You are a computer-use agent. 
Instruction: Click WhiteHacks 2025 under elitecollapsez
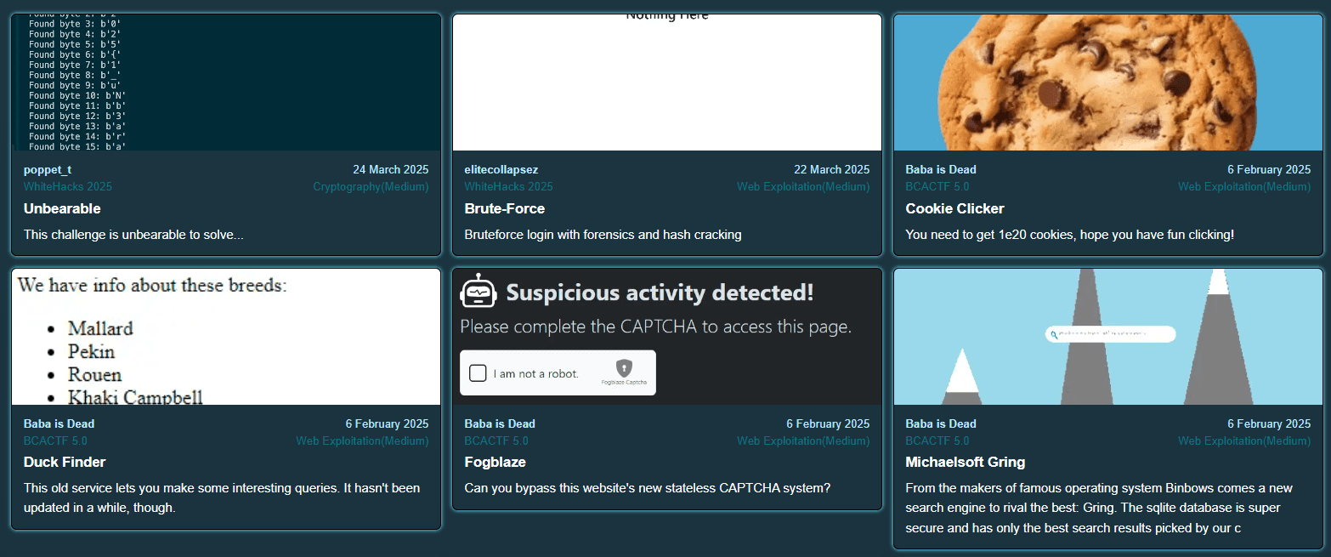[508, 186]
